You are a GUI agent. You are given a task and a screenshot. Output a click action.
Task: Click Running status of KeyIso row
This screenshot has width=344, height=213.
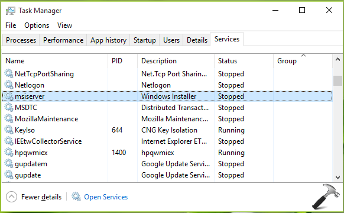point(231,130)
